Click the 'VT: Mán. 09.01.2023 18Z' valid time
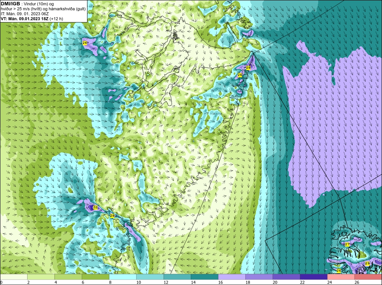 point(24,19)
